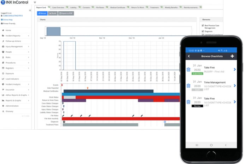Image resolution: width=246 pixels, height=164 pixels.
Task: Collapse the sidebar with the arrow icon
Action: tap(30, 10)
